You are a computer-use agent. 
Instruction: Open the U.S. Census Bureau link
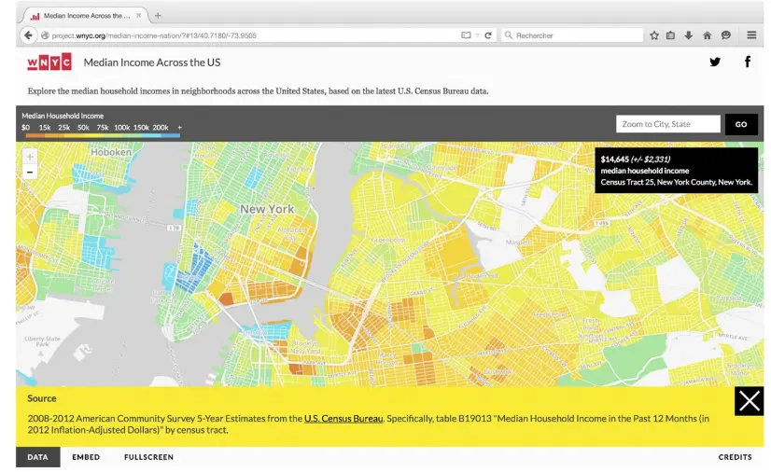[x=343, y=419]
